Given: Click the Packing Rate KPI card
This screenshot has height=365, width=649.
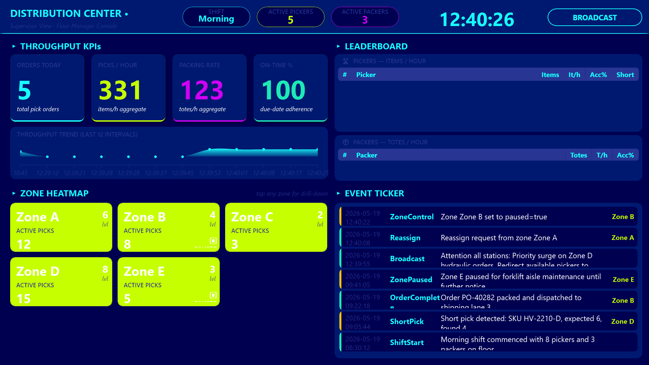Looking at the screenshot, I should (x=210, y=88).
